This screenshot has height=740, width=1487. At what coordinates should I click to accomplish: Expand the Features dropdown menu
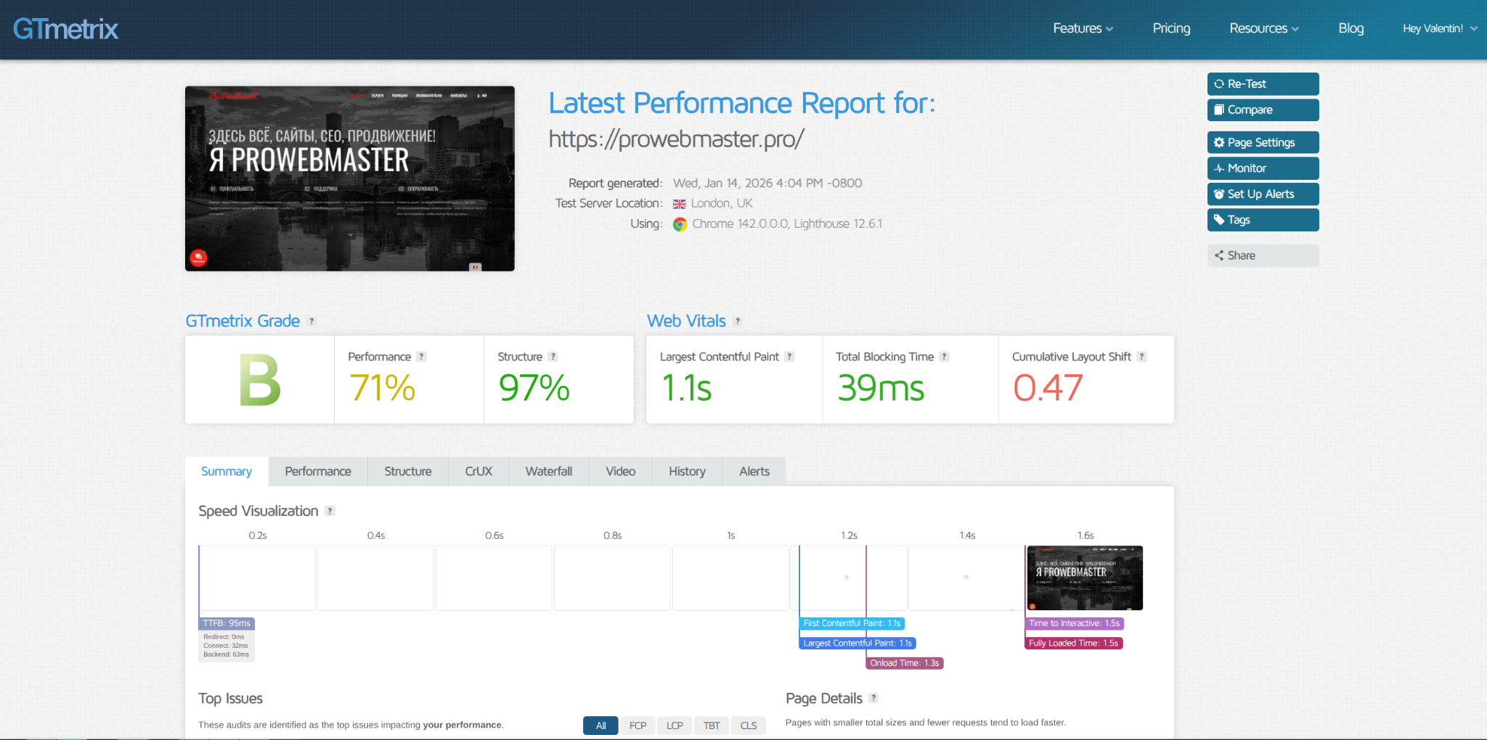(x=1083, y=28)
